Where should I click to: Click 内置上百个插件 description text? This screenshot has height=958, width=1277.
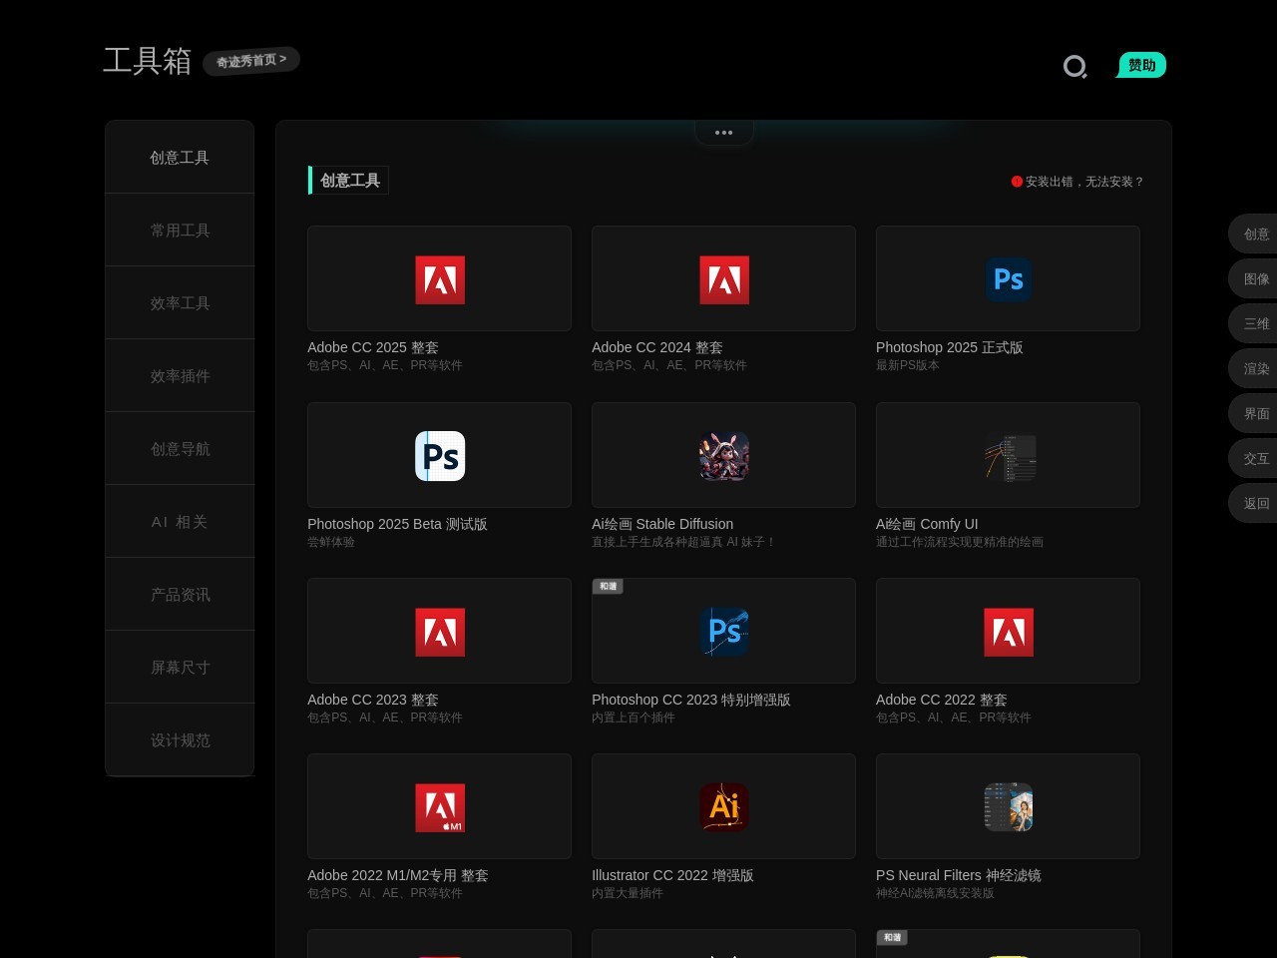634,718
